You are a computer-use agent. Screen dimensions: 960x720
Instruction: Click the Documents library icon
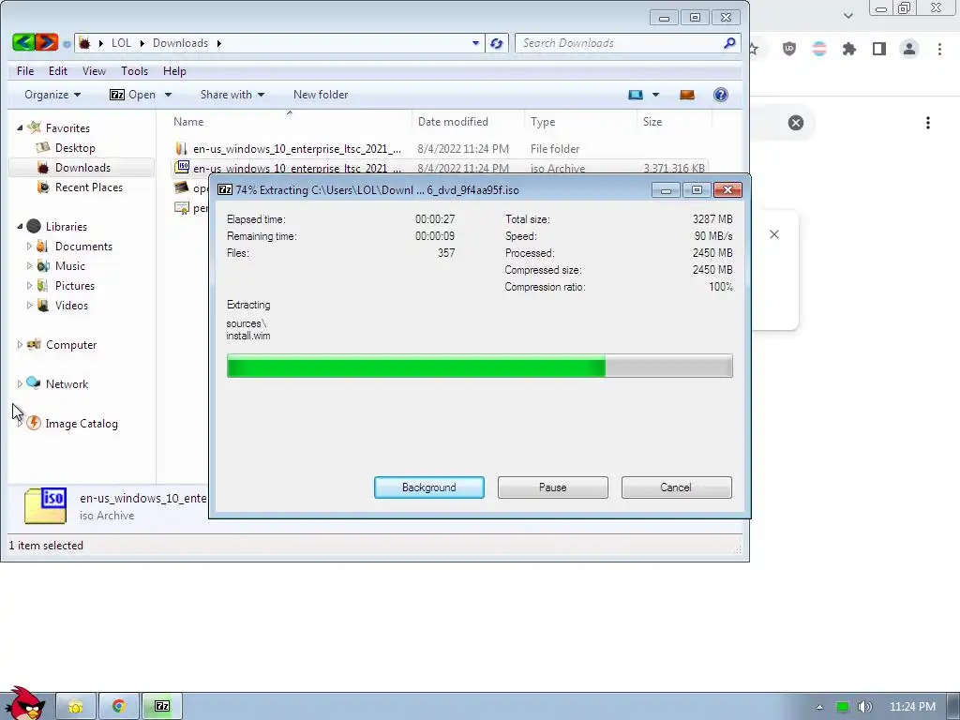tap(43, 247)
